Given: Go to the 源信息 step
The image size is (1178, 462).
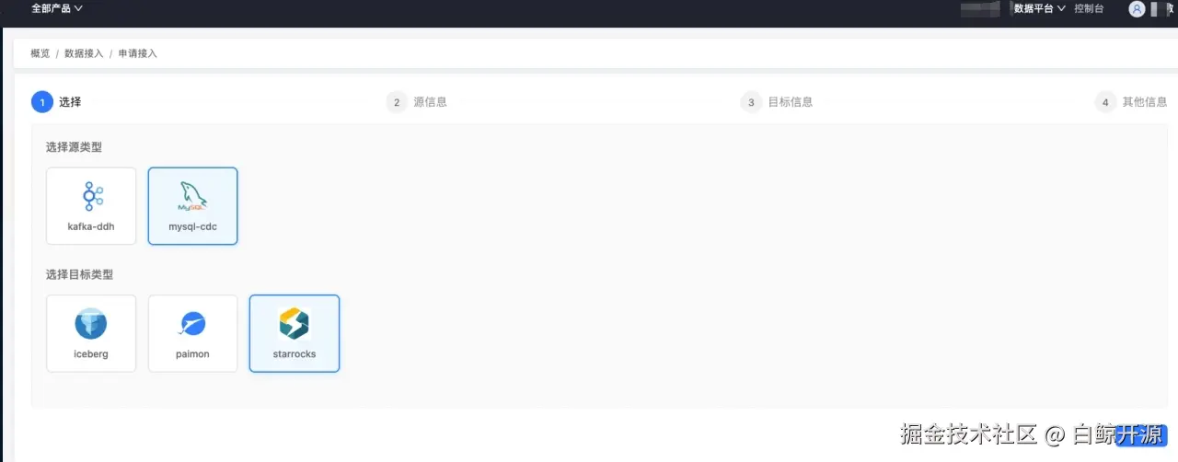Looking at the screenshot, I should click(x=430, y=102).
